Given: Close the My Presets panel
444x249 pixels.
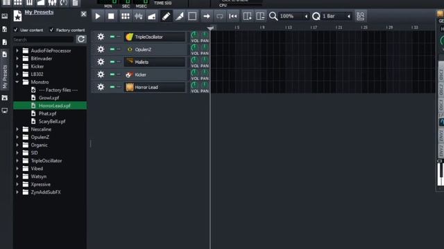Looking at the screenshot, I should [83, 14].
